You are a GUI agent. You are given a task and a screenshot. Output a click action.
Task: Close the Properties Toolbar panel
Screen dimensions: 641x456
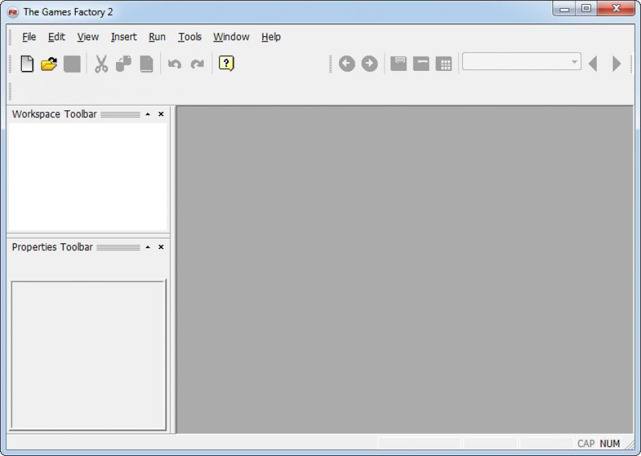pos(161,247)
